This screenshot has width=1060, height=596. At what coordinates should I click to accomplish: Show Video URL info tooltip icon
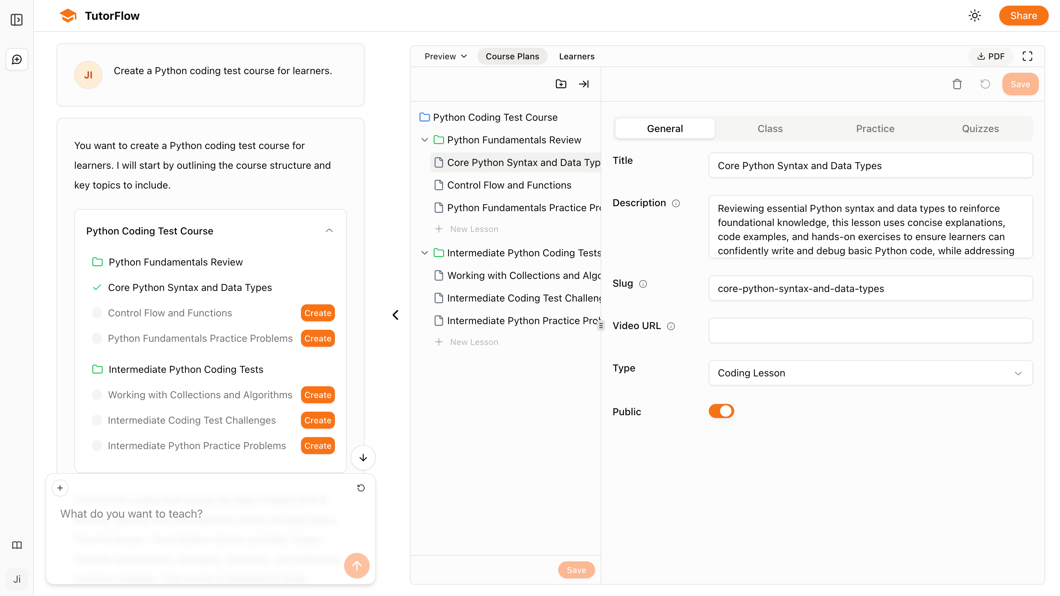(671, 326)
